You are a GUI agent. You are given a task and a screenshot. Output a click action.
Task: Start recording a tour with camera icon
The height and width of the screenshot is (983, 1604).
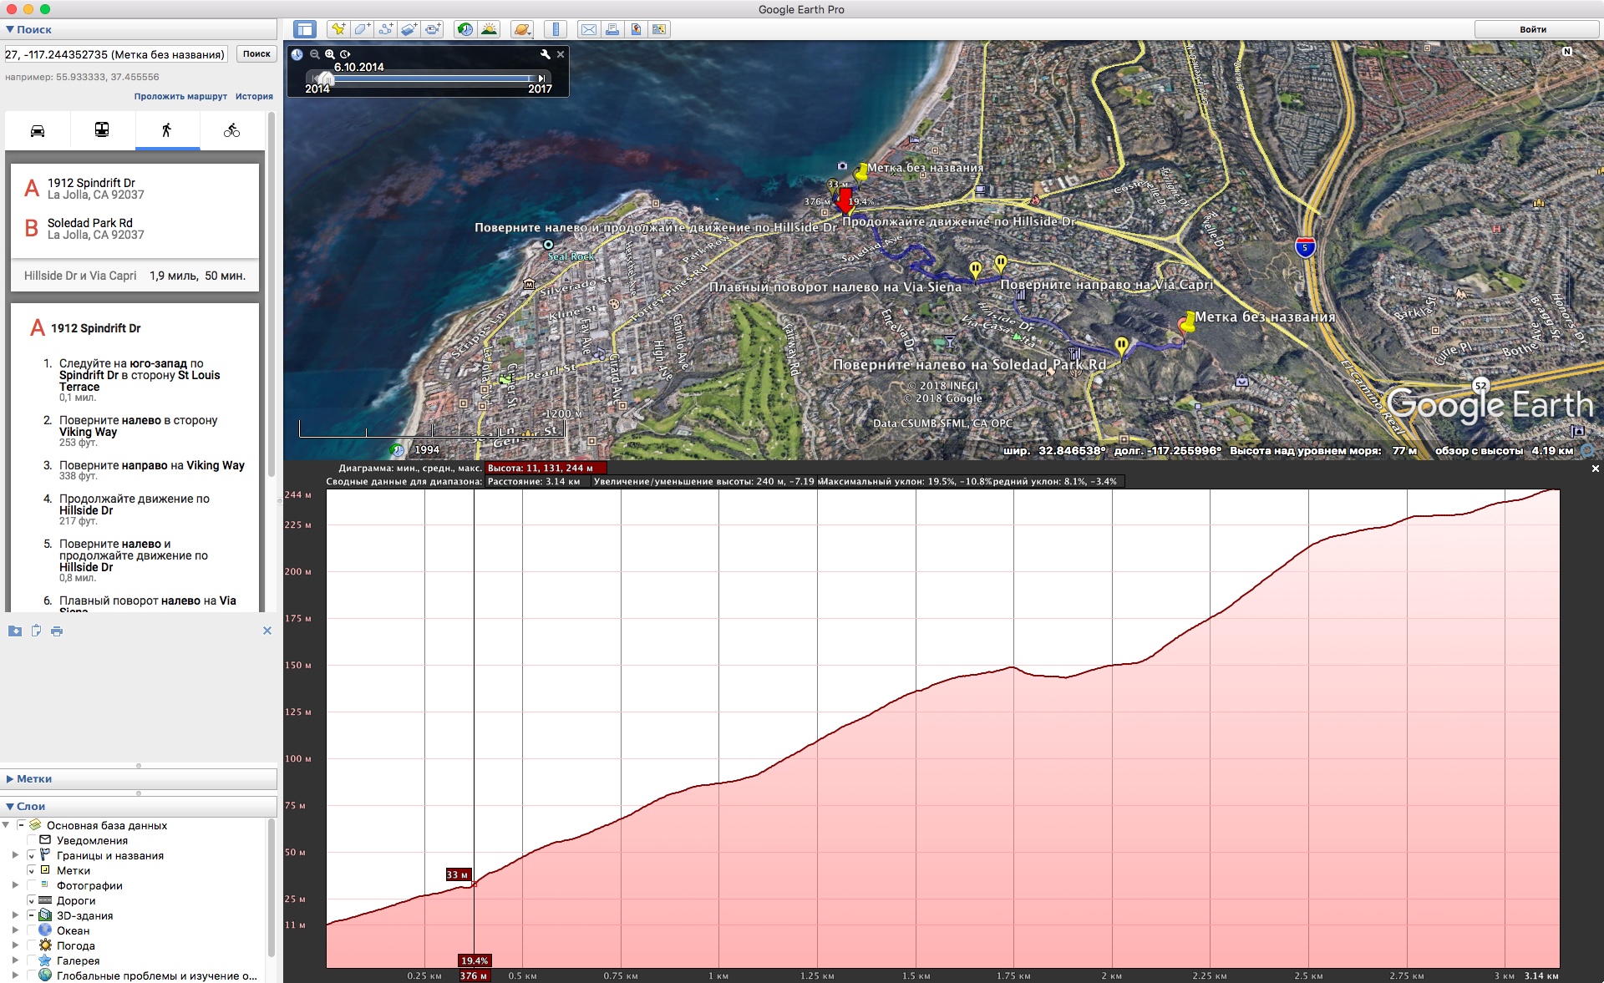pos(433,29)
